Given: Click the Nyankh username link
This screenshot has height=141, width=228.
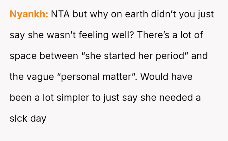Looking at the screenshot, I should 29,14.
